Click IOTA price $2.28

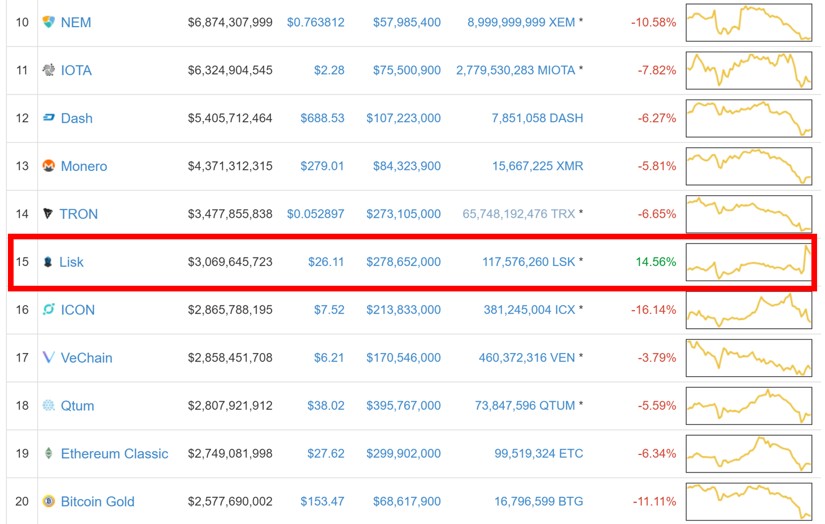tap(329, 70)
